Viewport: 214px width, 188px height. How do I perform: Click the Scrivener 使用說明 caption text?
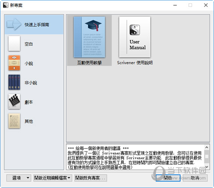tap(135, 63)
